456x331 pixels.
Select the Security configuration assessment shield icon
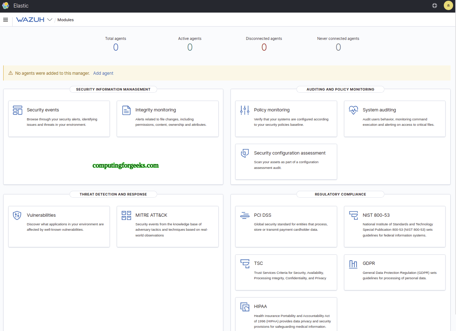(x=245, y=153)
